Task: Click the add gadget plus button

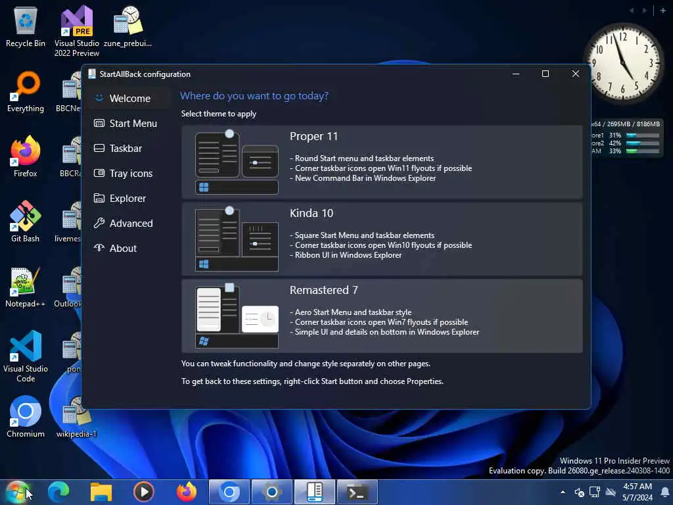Action: [x=662, y=11]
